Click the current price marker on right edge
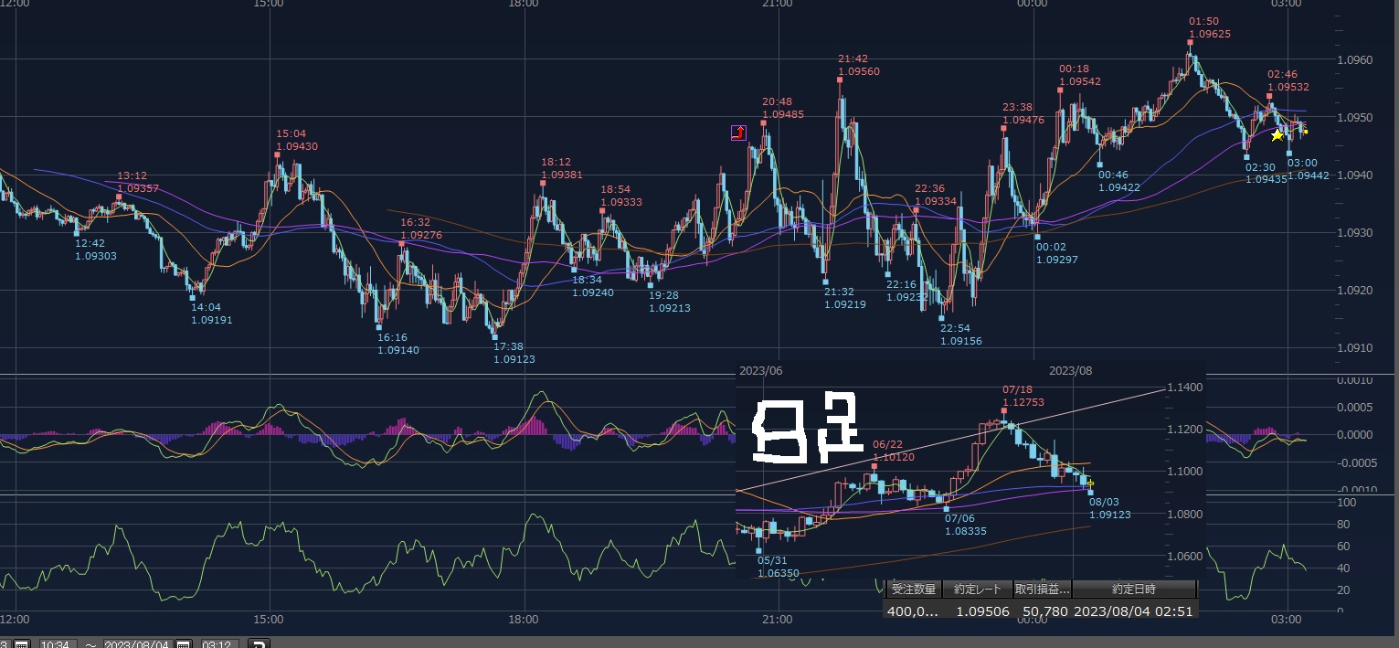This screenshot has width=1399, height=648. tap(1305, 132)
